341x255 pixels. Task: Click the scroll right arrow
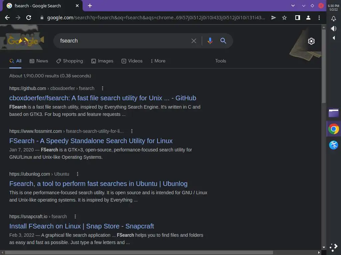click(319, 253)
